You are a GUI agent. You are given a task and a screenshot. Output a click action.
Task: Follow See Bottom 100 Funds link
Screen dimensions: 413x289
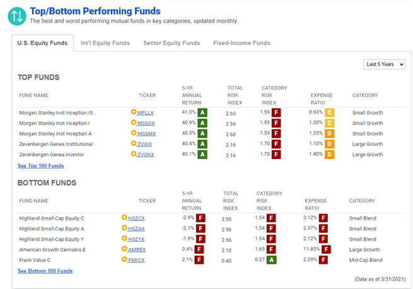point(45,271)
